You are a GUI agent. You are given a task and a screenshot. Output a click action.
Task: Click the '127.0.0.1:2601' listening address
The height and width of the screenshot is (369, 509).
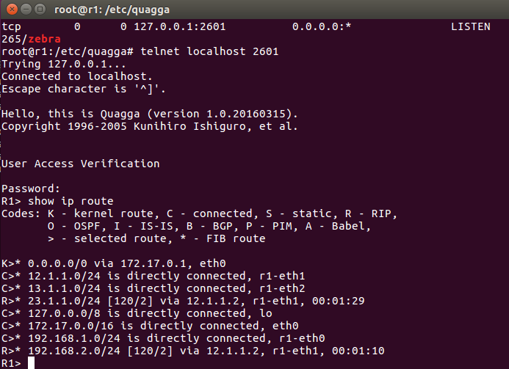coord(180,26)
